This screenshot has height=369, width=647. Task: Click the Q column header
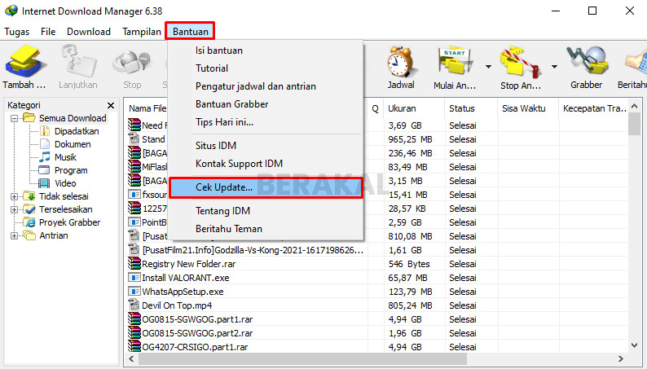click(375, 108)
